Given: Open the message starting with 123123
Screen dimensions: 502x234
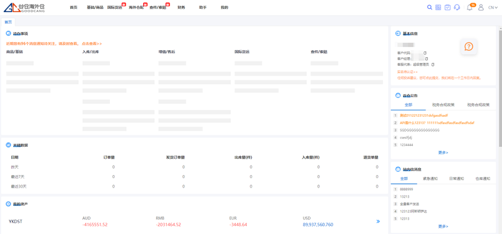Looking at the screenshot, I should pos(414,211).
